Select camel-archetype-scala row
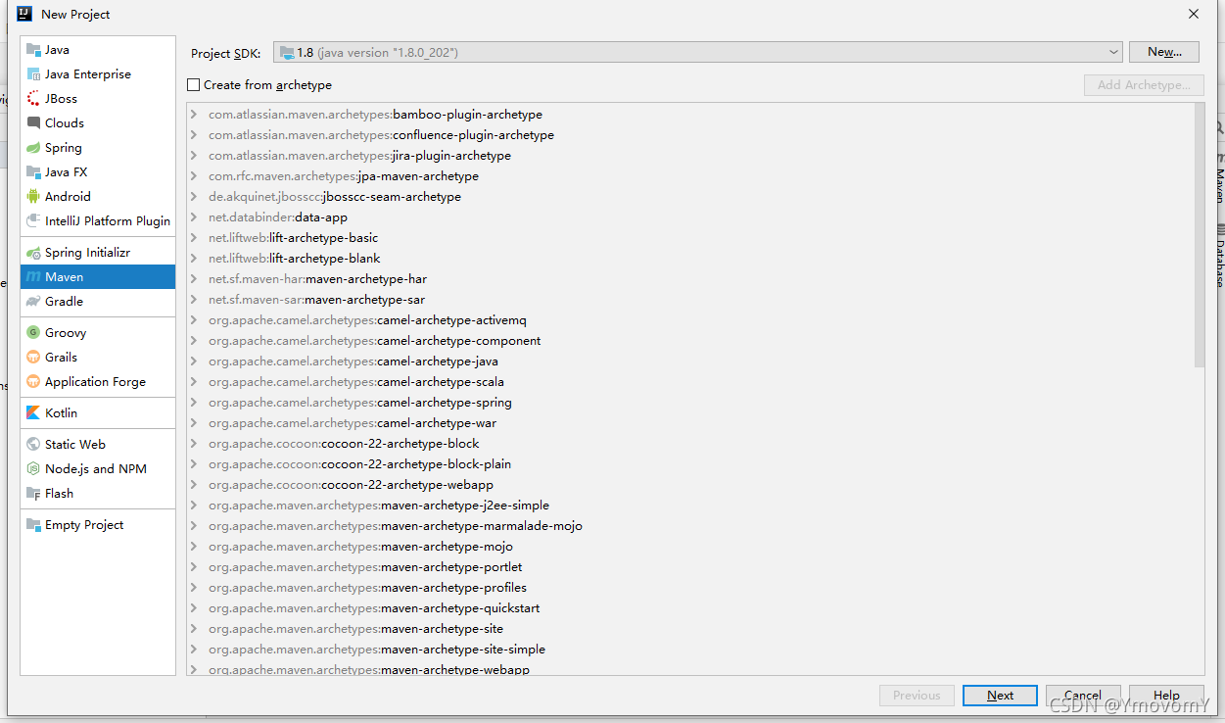The width and height of the screenshot is (1225, 723). (x=690, y=382)
